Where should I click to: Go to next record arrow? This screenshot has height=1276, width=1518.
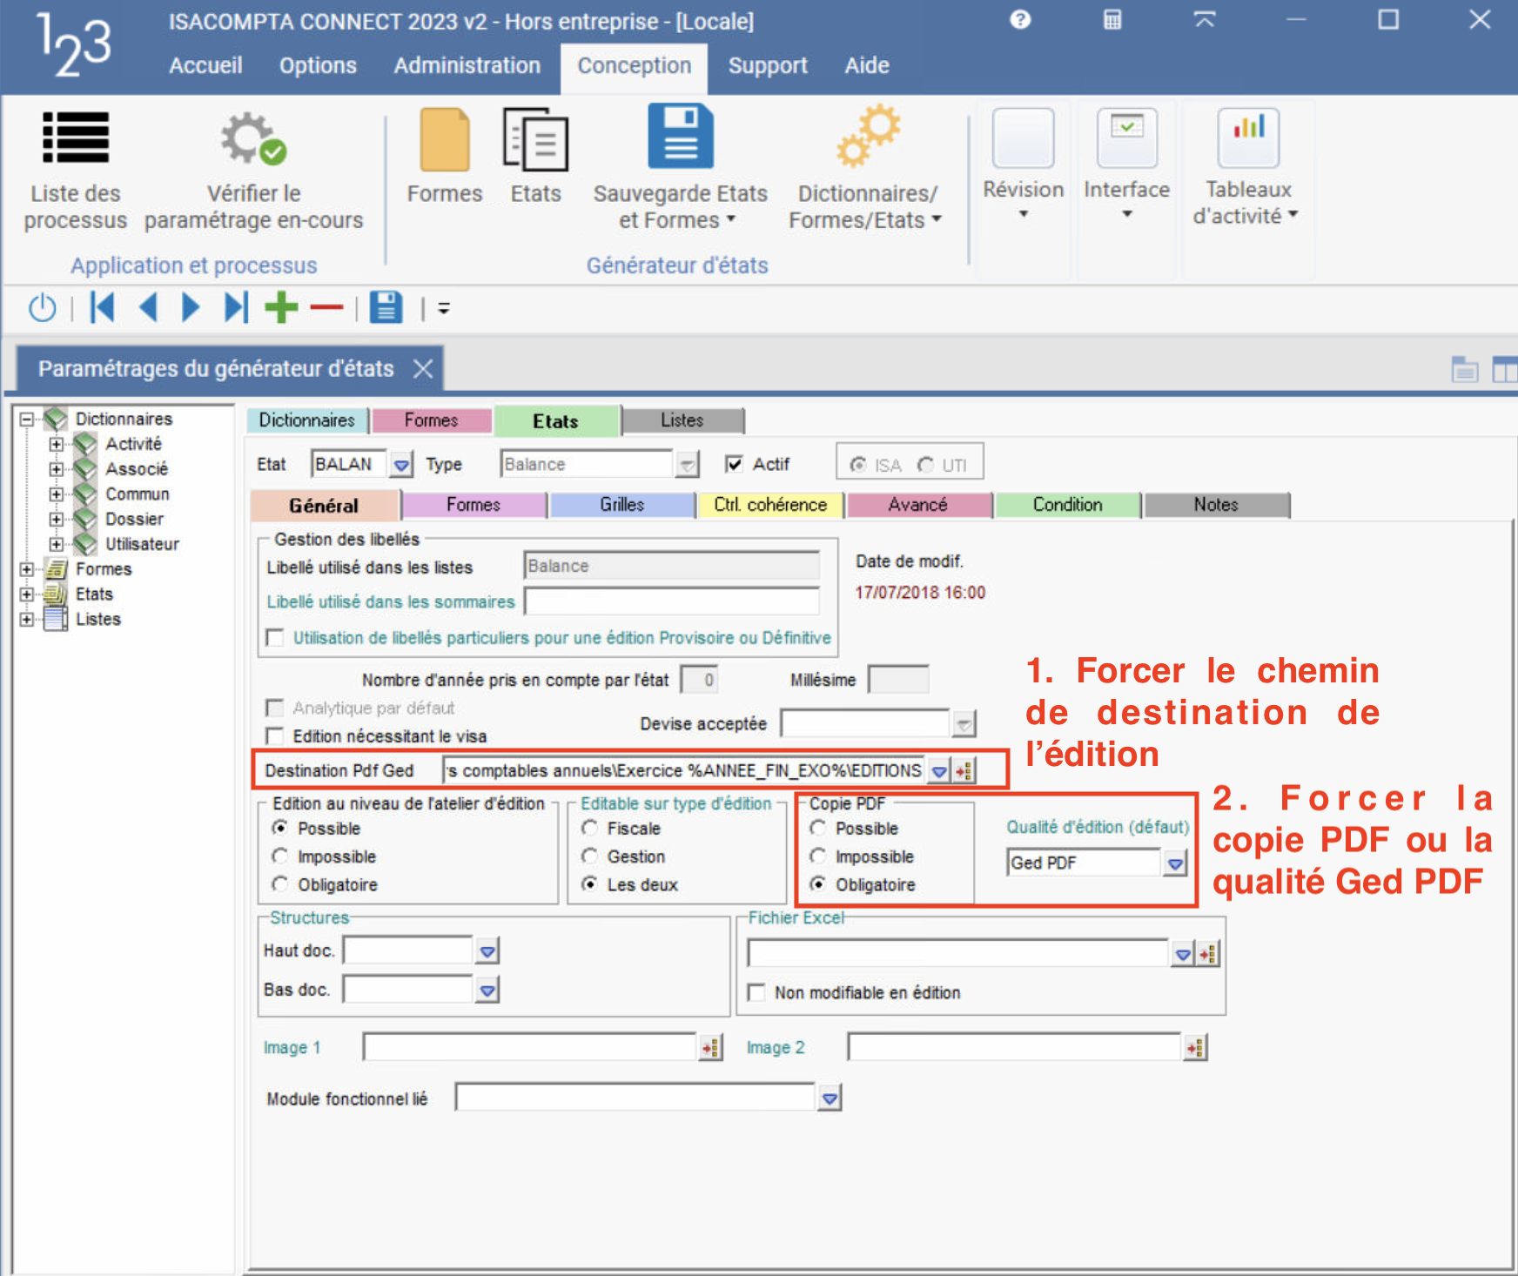point(191,307)
